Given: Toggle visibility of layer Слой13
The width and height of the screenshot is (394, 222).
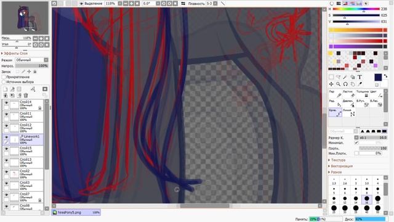Looking at the screenshot, I should (6, 160).
